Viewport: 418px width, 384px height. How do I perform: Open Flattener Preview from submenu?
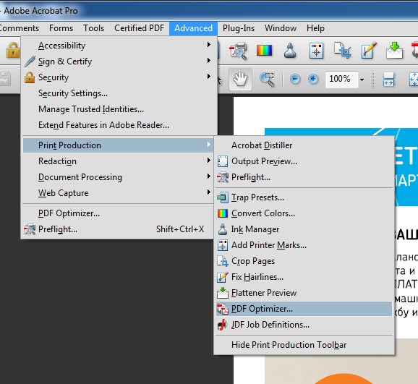click(x=304, y=293)
